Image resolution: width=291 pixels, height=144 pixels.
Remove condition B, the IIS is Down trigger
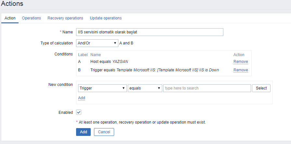tap(241, 70)
